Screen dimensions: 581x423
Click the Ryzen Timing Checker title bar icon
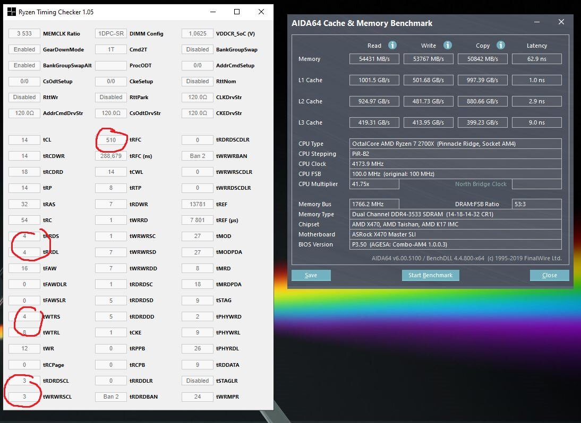pyautogui.click(x=12, y=12)
